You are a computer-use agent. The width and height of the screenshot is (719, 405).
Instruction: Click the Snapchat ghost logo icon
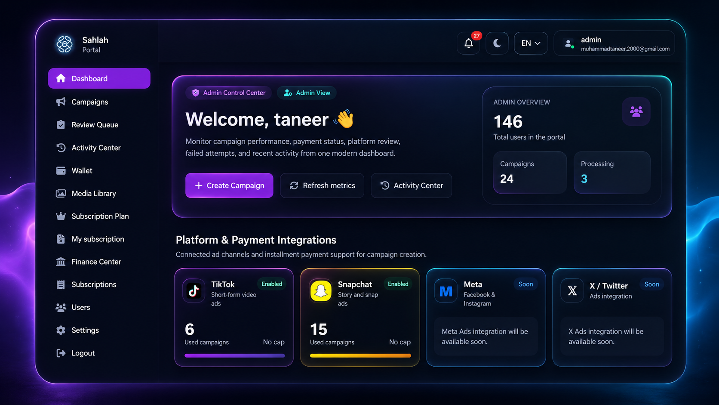321,291
